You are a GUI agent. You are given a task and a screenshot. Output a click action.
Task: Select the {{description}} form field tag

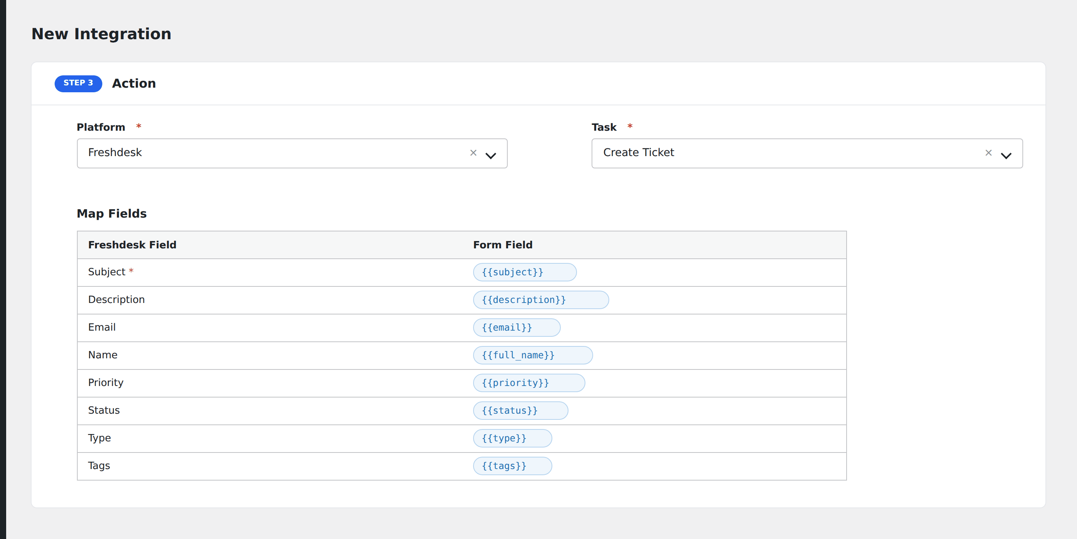[x=540, y=300]
